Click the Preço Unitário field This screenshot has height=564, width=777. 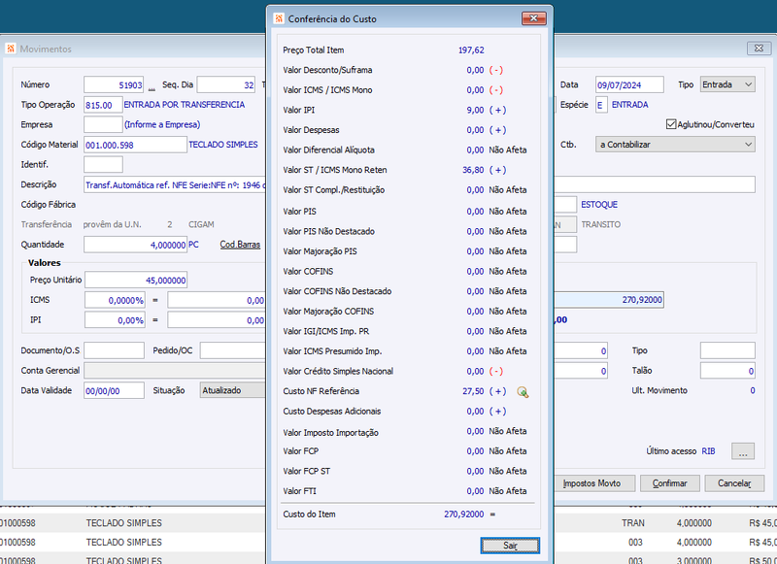coord(136,280)
